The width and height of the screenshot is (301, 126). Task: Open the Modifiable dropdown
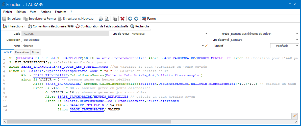pos(285,46)
